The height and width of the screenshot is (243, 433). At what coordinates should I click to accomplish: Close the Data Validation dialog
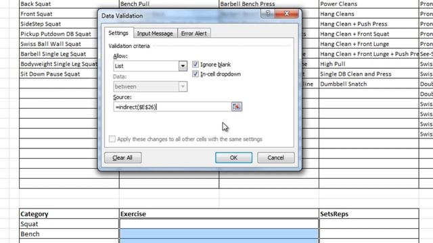click(286, 13)
